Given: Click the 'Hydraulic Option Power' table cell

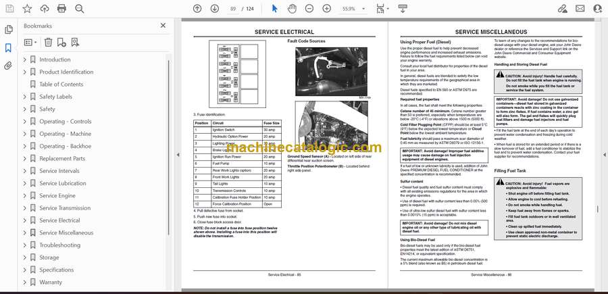Looking at the screenshot, I should [236, 137].
